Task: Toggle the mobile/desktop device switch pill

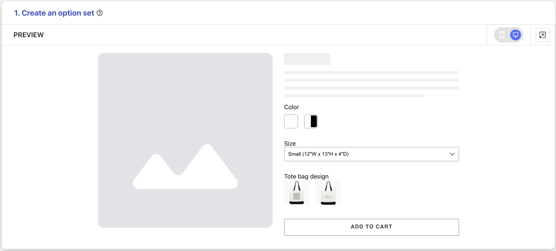Action: pyautogui.click(x=509, y=35)
